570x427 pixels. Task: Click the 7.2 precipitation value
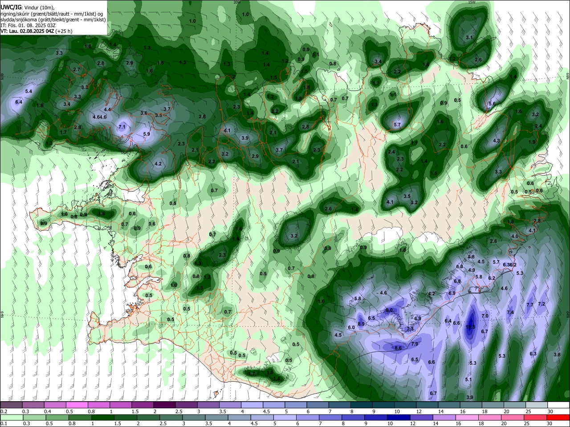[541, 304]
